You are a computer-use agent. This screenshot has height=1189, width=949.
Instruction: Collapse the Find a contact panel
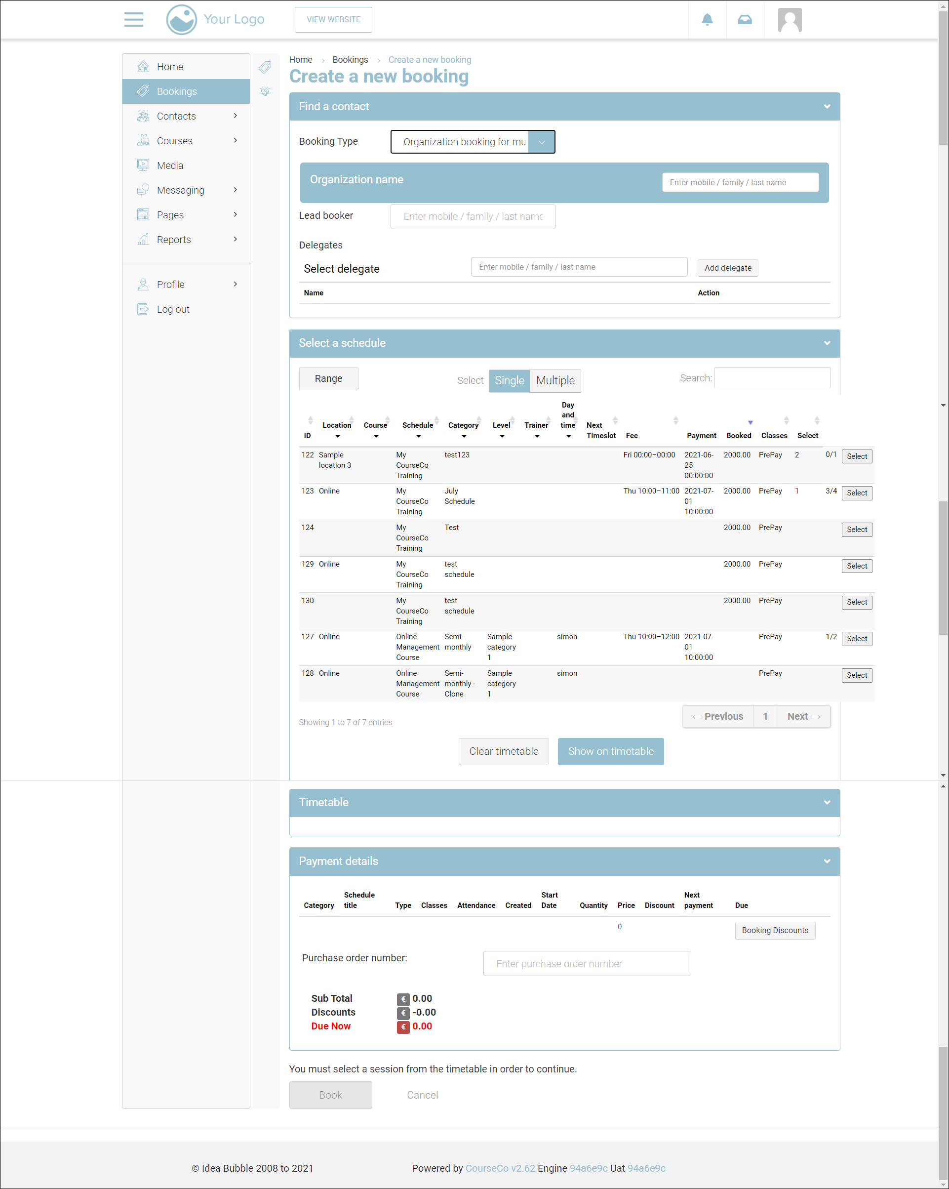click(x=827, y=106)
